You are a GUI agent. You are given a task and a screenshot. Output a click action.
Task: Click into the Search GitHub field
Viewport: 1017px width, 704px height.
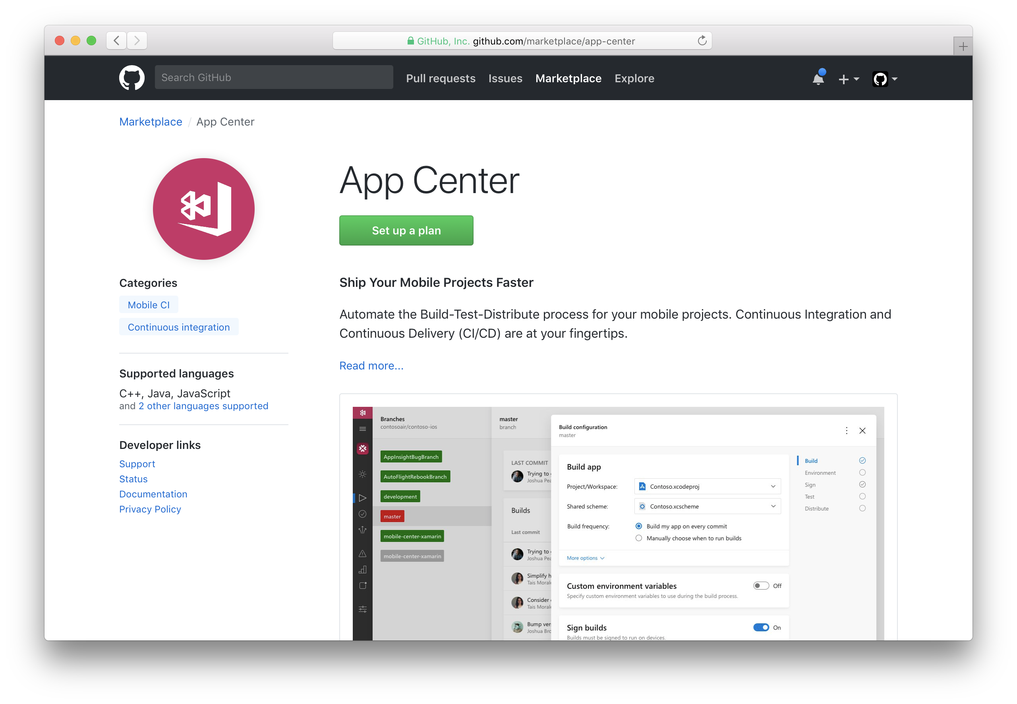pyautogui.click(x=273, y=77)
